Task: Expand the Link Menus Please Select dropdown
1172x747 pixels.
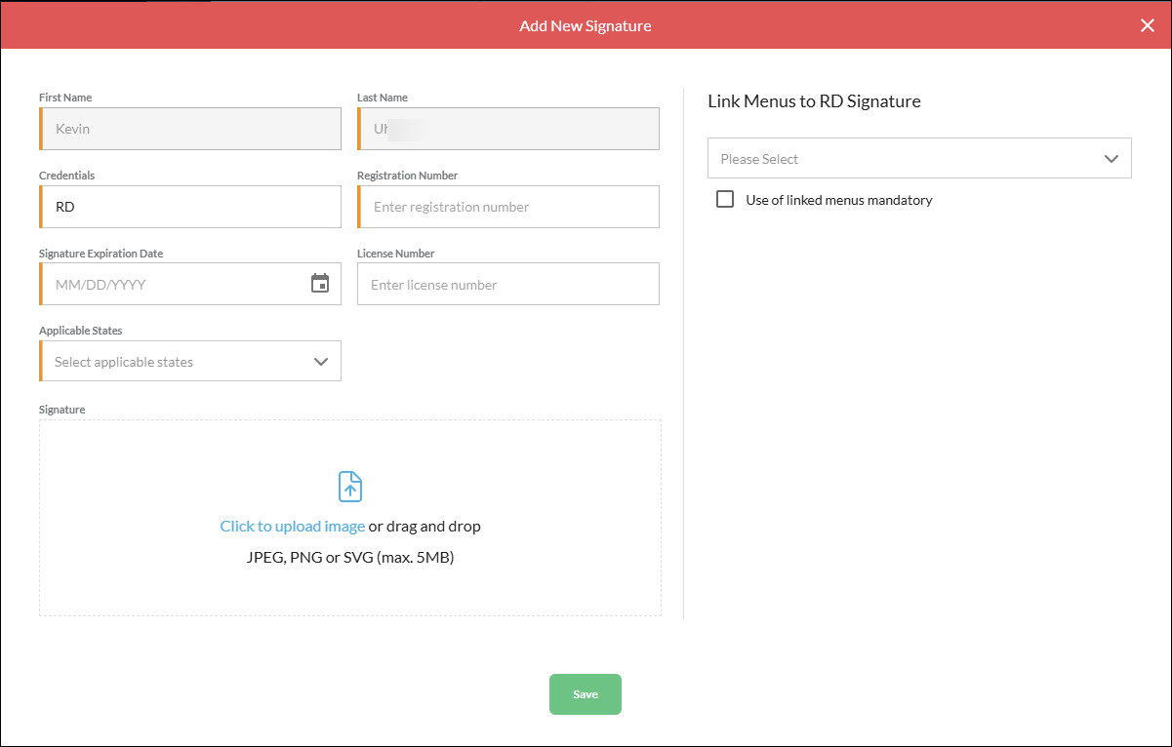Action: 919,158
